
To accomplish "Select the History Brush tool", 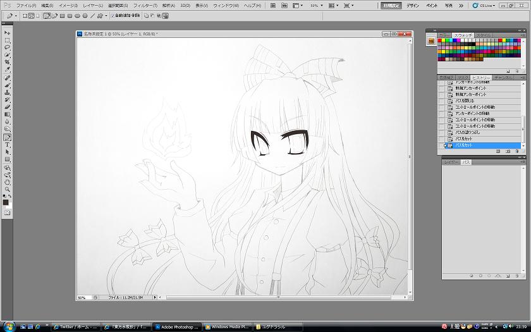I will pos(7,100).
